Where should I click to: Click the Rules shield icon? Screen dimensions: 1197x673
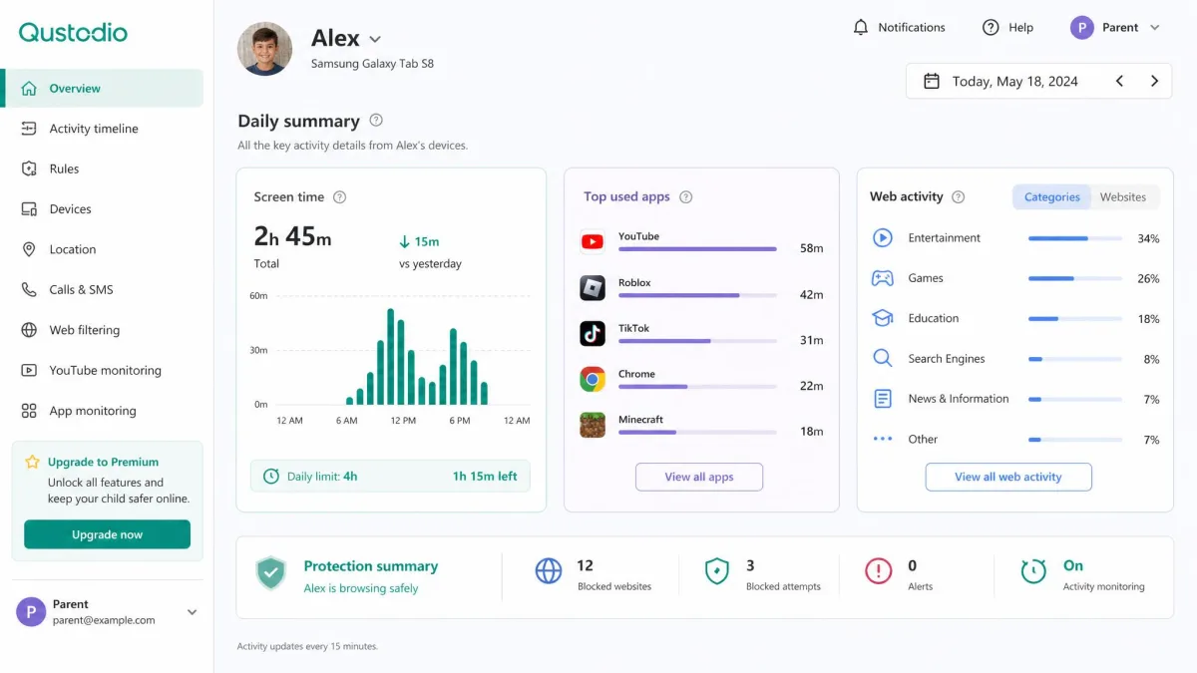pyautogui.click(x=30, y=168)
